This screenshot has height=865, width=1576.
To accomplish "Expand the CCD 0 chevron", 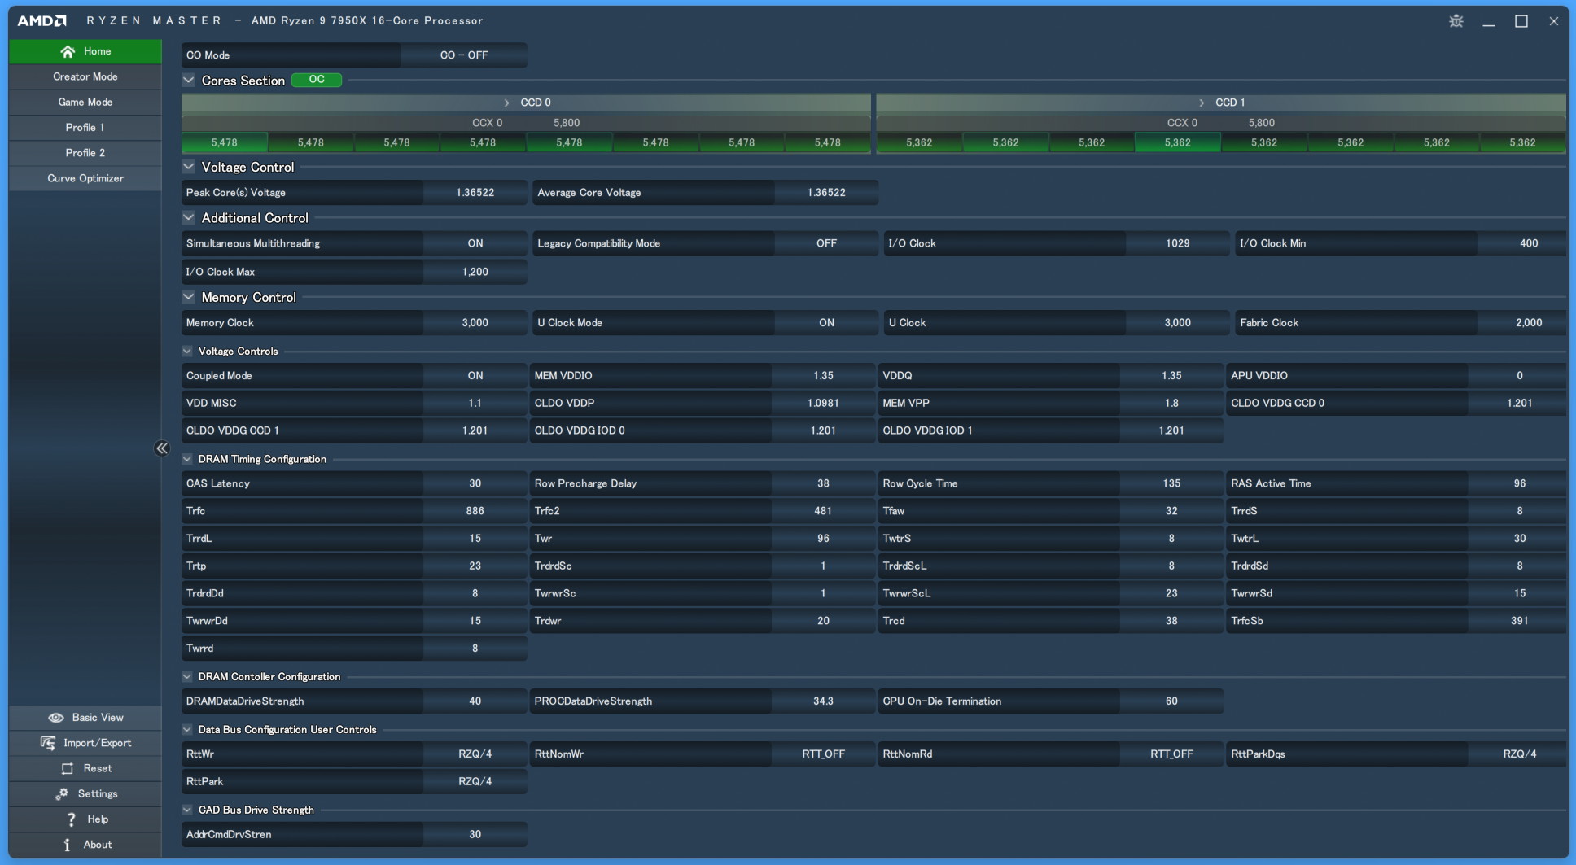I will [506, 103].
